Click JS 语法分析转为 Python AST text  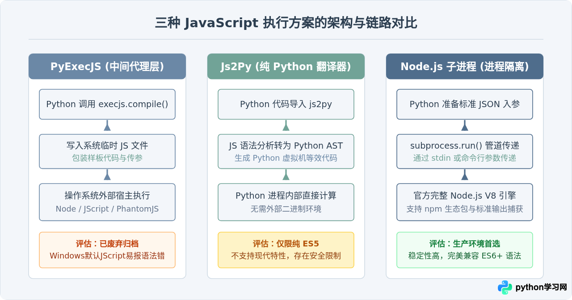tap(286, 146)
